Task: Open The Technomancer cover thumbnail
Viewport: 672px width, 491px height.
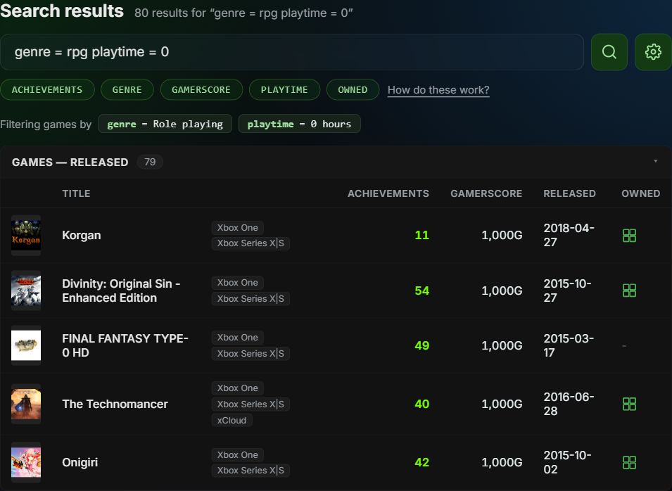Action: pyautogui.click(x=26, y=404)
